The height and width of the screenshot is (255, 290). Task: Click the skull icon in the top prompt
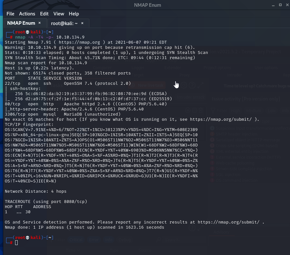(27, 32)
